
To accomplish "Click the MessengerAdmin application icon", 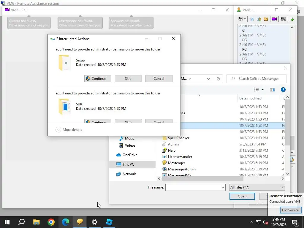I will [164, 169].
